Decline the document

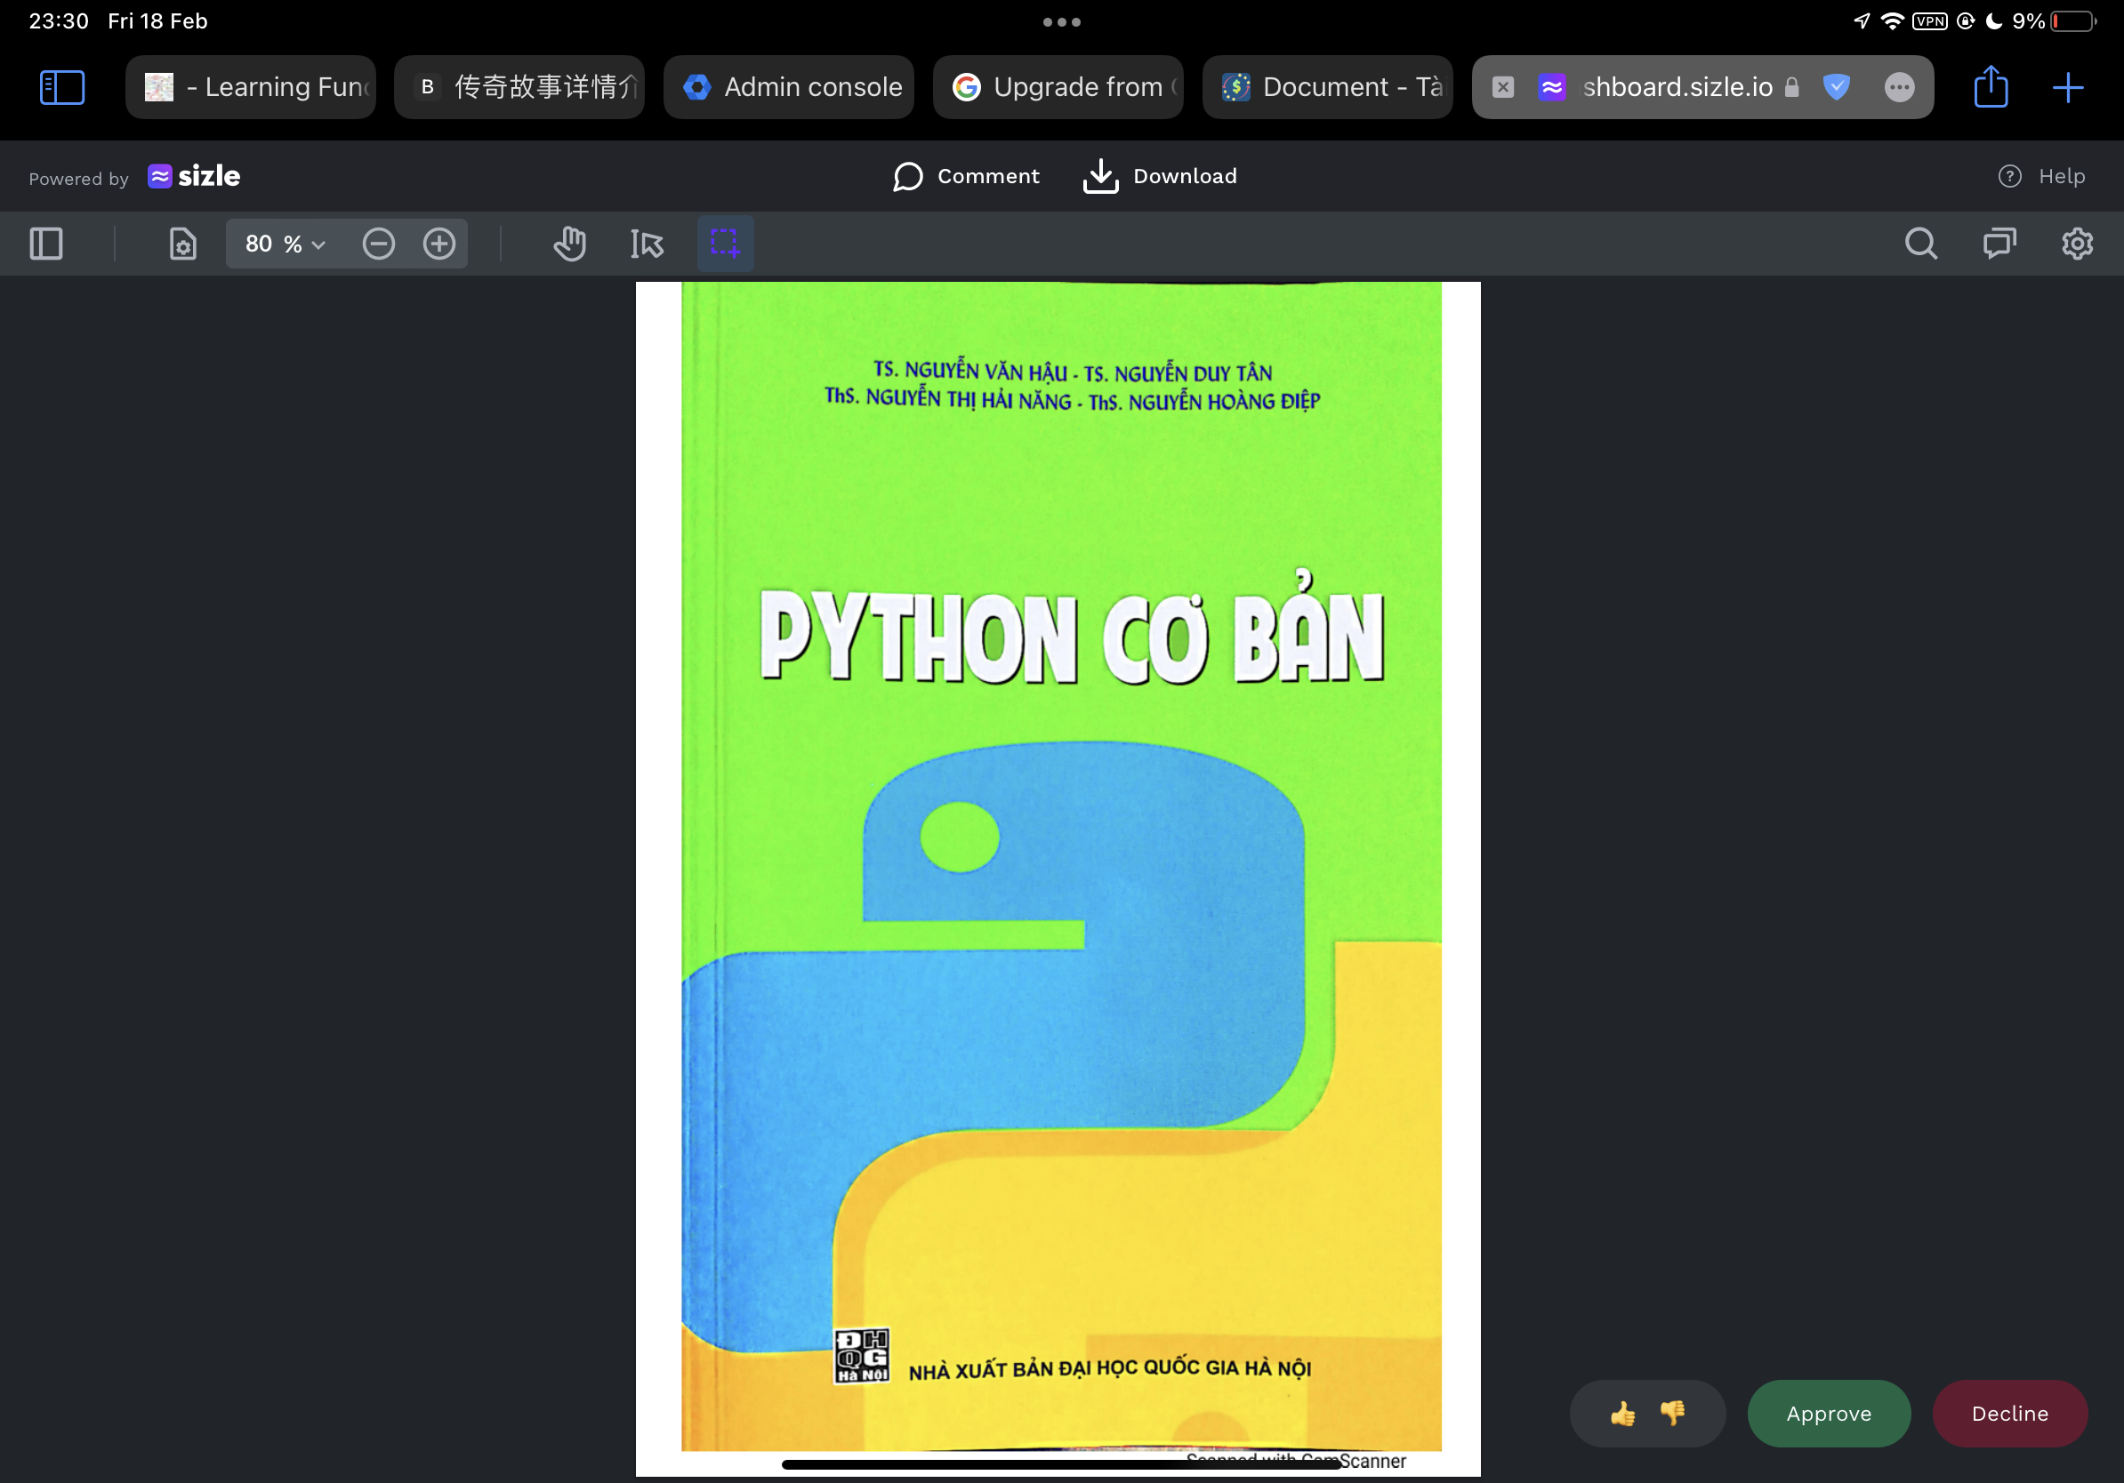click(x=2009, y=1414)
